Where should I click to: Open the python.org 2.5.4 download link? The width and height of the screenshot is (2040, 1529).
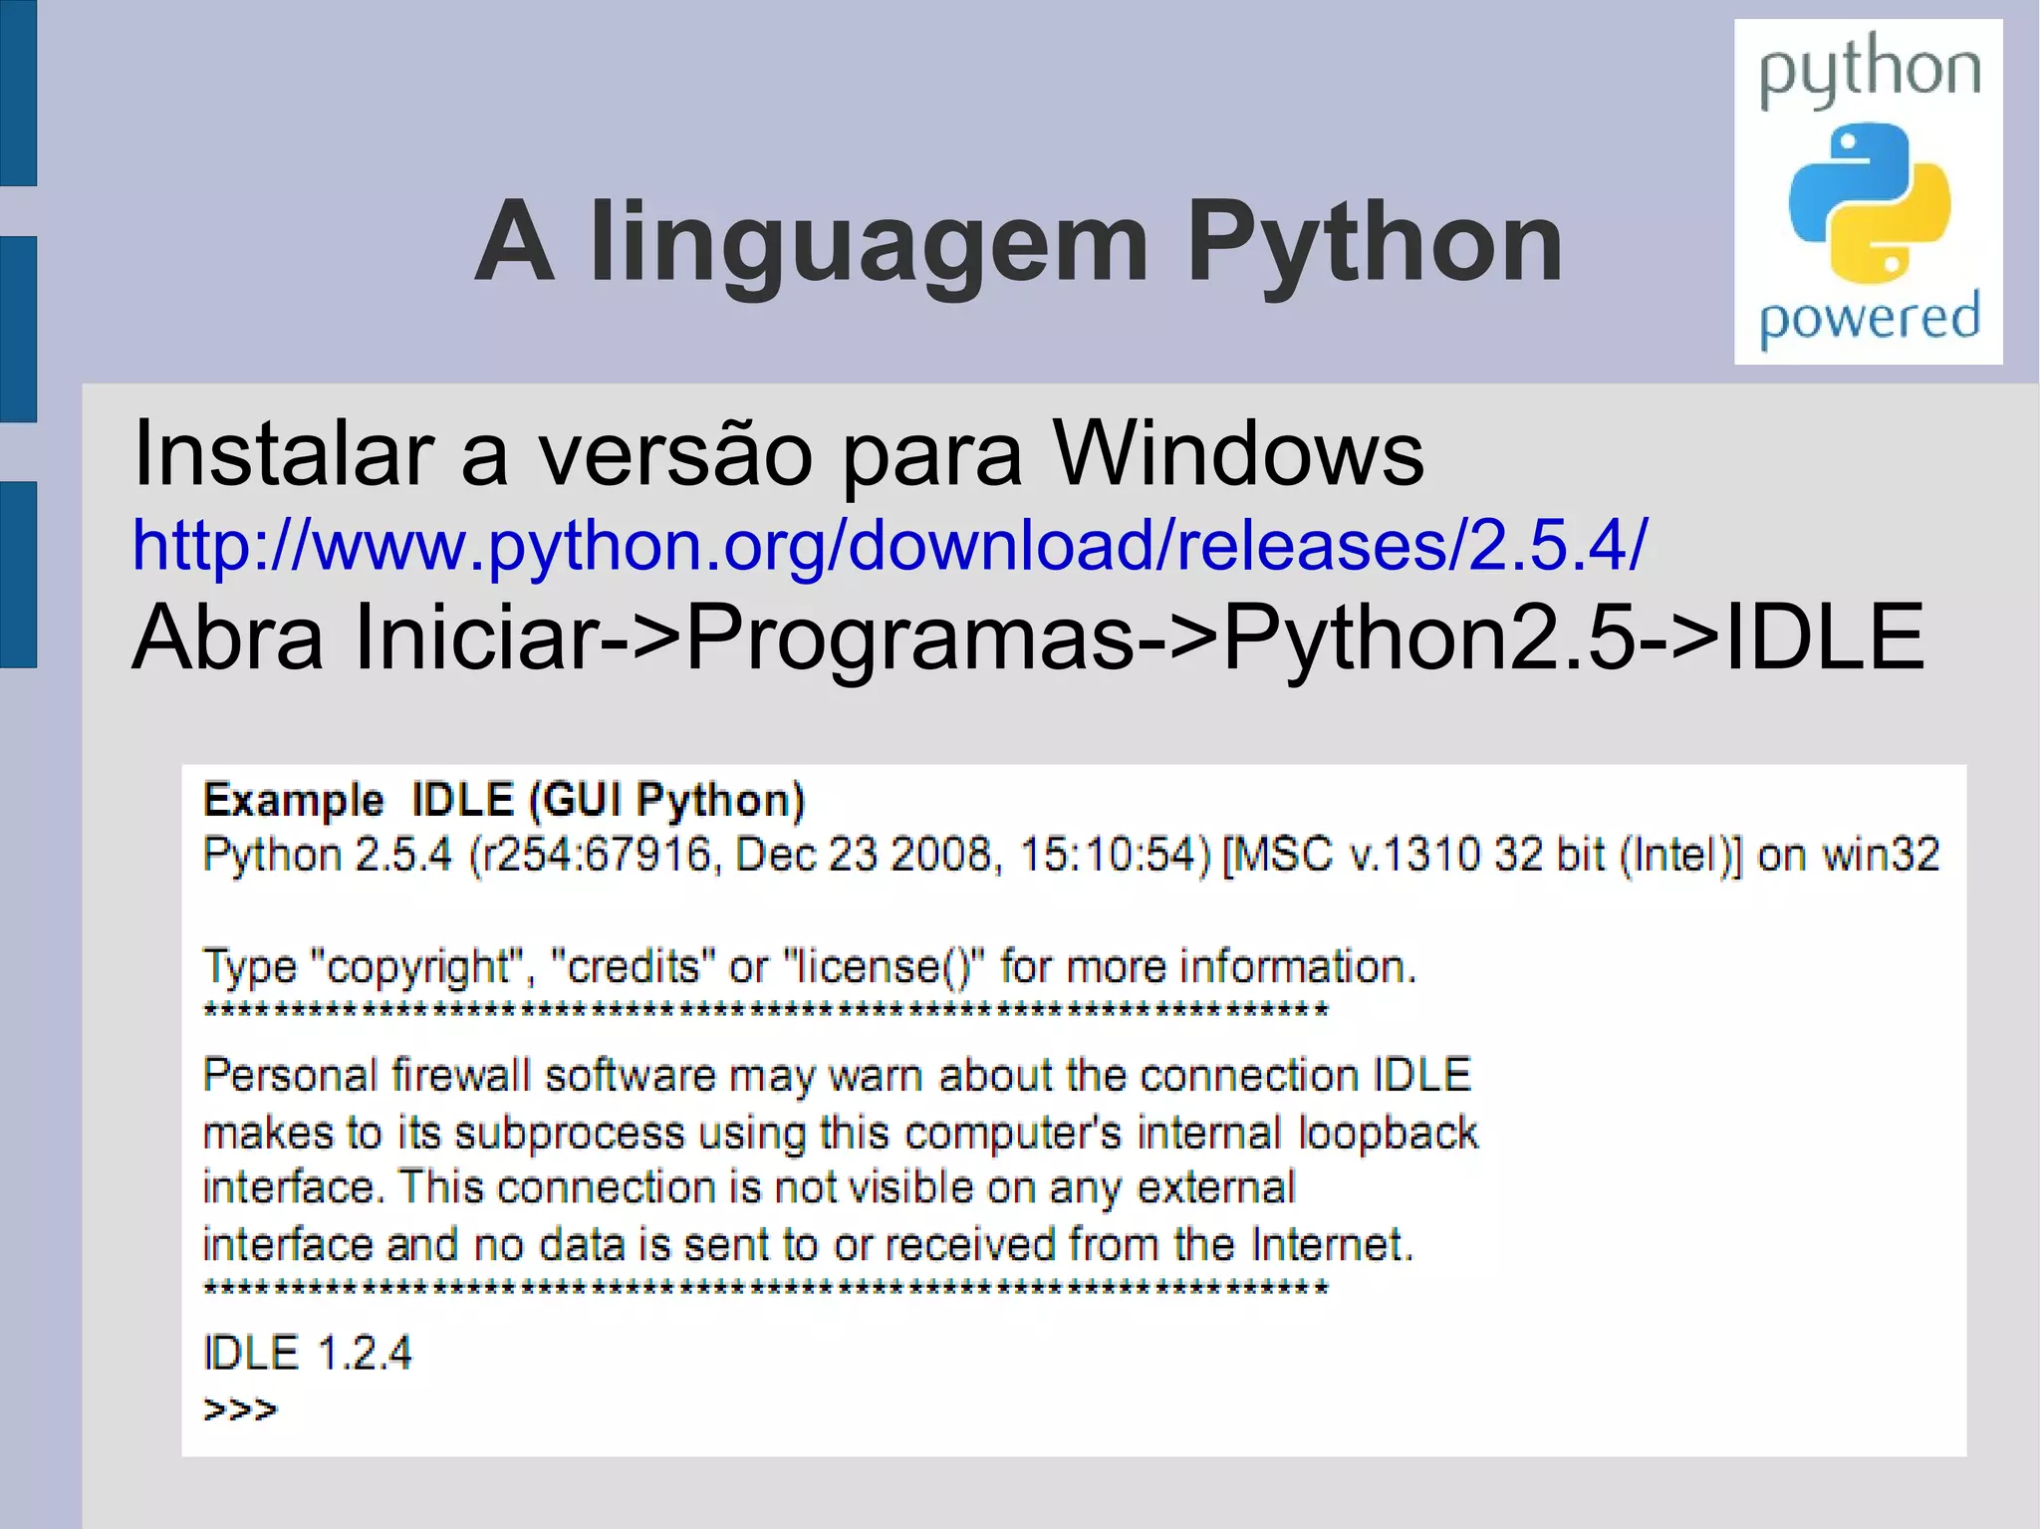pyautogui.click(x=890, y=545)
